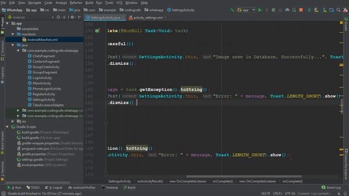349x196 pixels.
Task: Open the Build tool window
Action: tap(129, 187)
